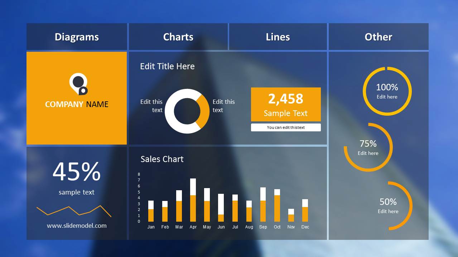Click the company logo pin icon
Viewport: 458px width, 257px height.
(78, 84)
